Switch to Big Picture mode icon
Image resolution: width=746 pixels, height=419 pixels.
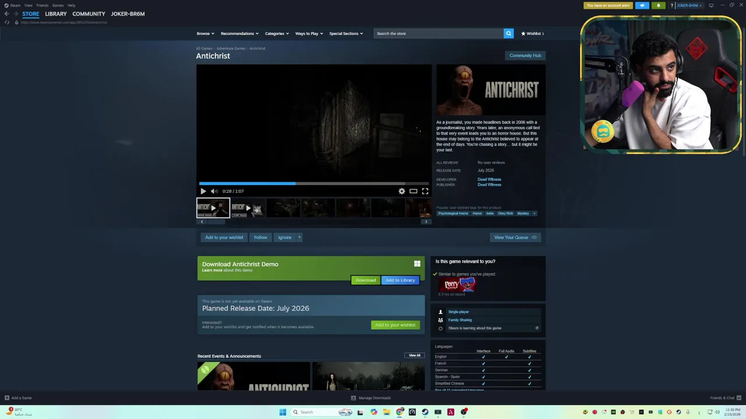click(x=711, y=5)
